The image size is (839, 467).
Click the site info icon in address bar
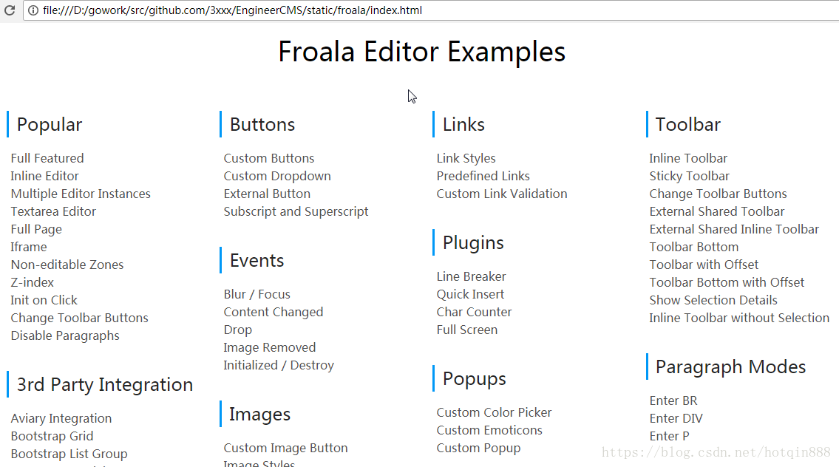tap(33, 10)
